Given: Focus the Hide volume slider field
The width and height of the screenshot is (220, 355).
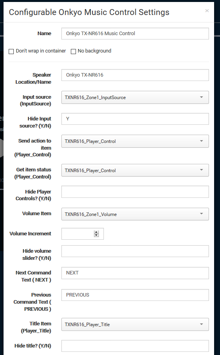Looking at the screenshot, I should [x=135, y=251].
